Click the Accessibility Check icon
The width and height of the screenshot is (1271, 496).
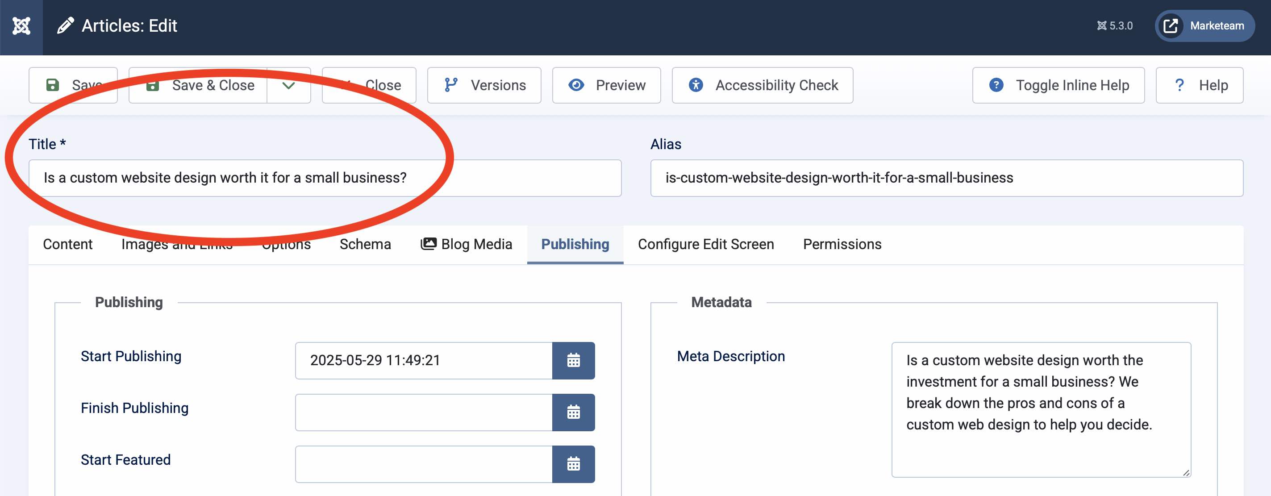click(x=696, y=85)
